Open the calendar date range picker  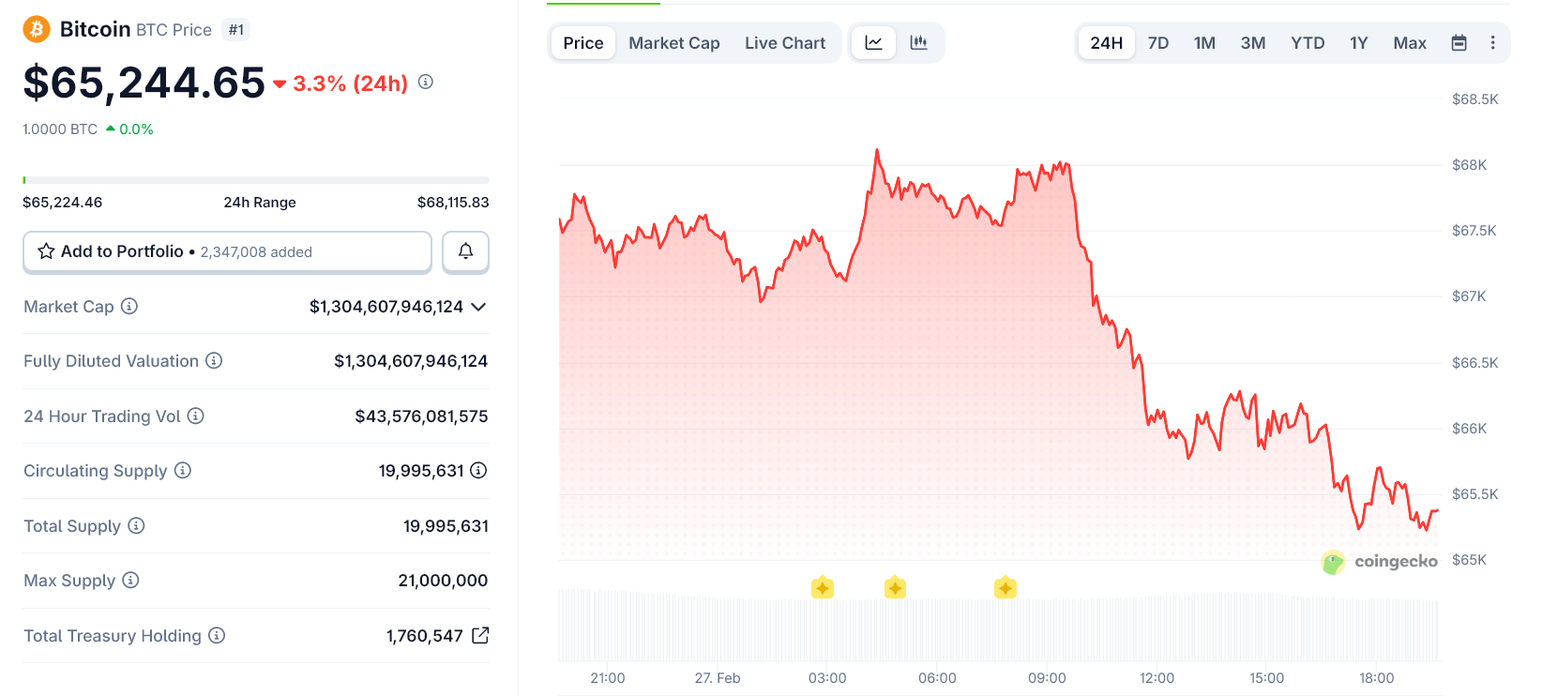coord(1459,43)
